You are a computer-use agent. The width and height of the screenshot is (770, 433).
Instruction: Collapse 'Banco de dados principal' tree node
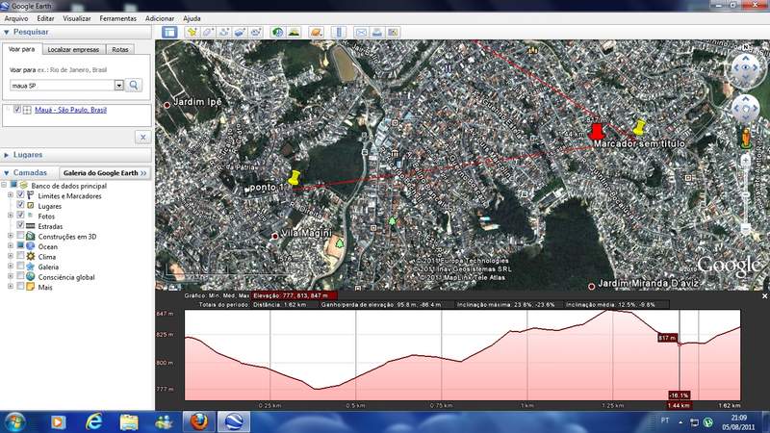pyautogui.click(x=4, y=185)
